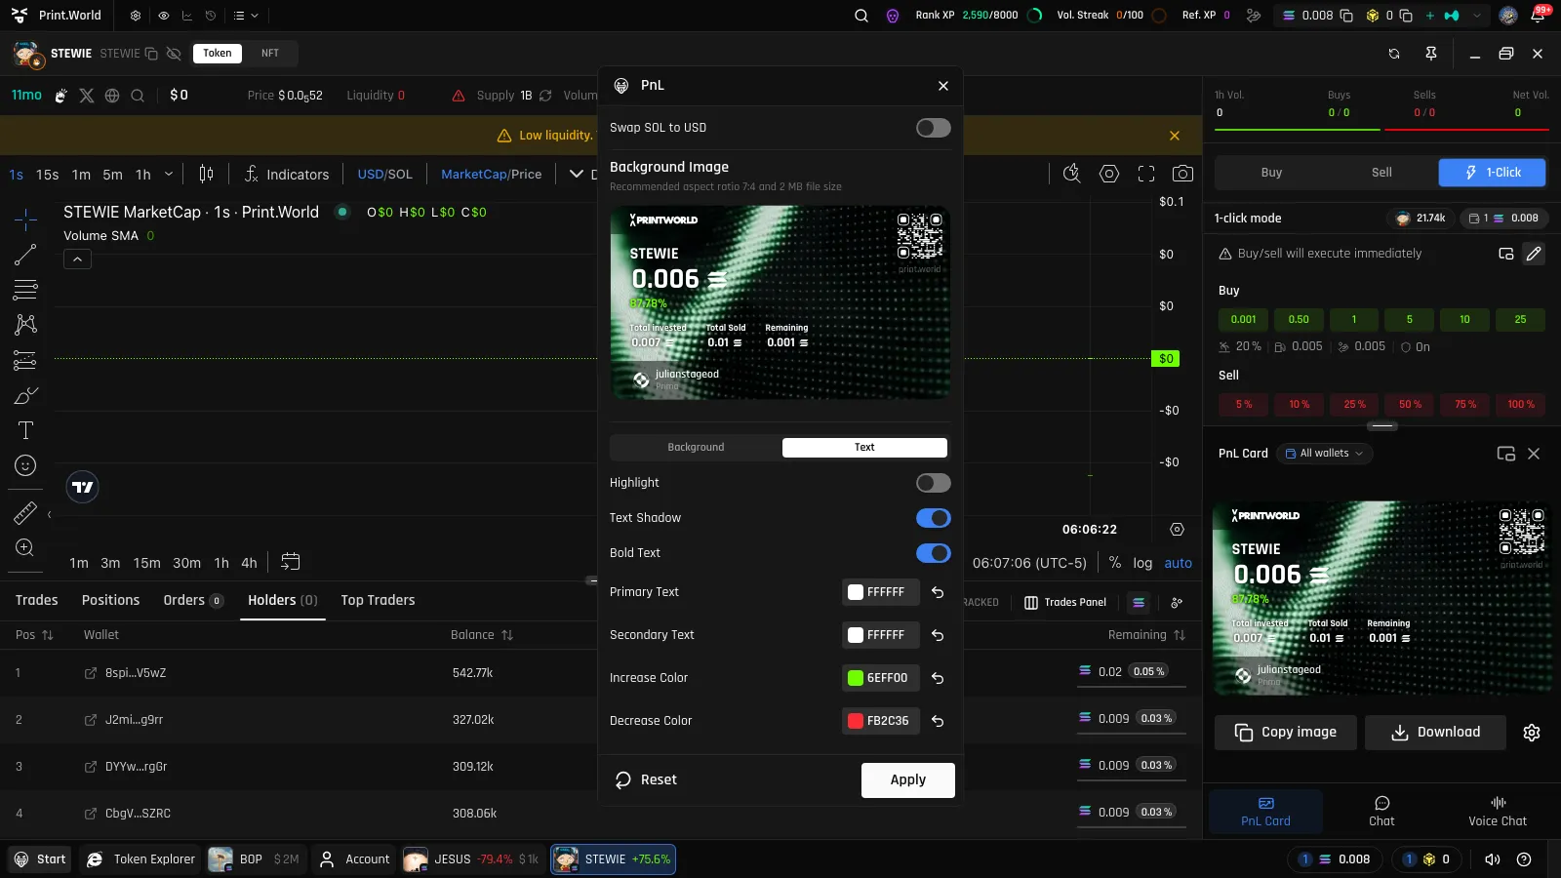Sort holders by Remaining column
Viewport: 1561px width, 878px height.
1146,635
